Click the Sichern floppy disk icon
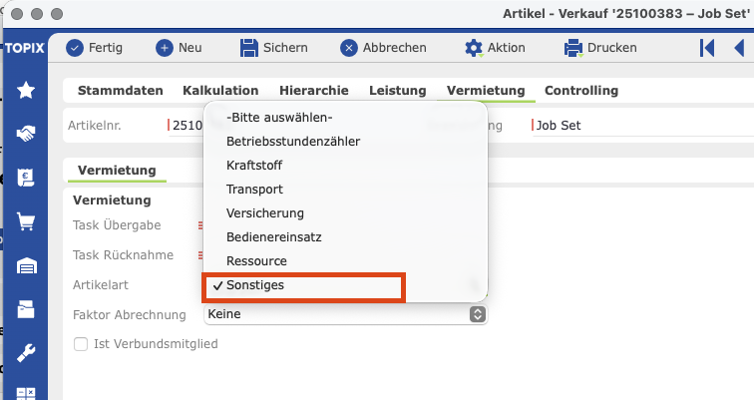This screenshot has height=400, width=754. 249,48
